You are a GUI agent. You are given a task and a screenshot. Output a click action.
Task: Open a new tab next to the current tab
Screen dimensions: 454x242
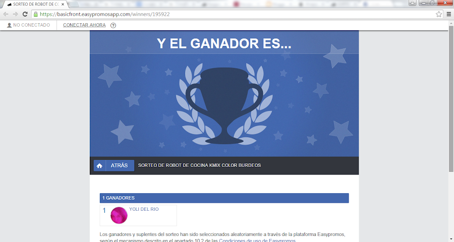tap(74, 5)
